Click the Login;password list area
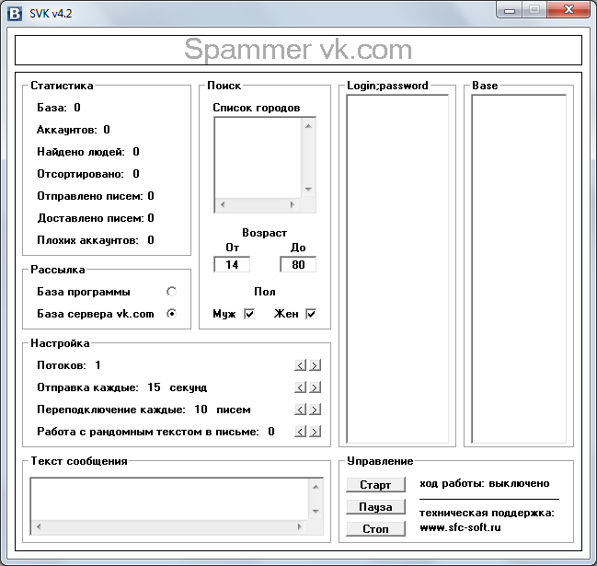597x566 pixels. coord(396,269)
